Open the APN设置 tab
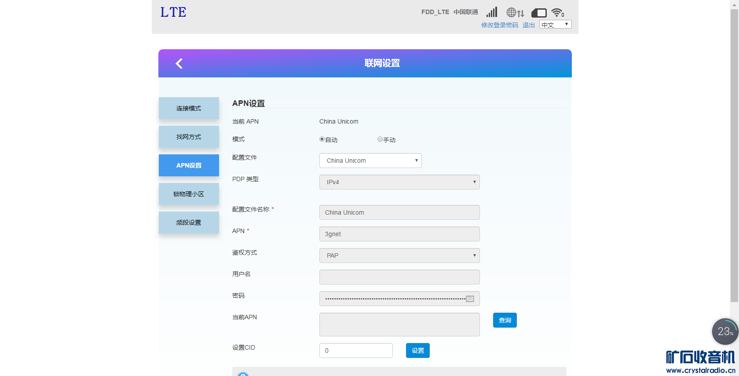The height and width of the screenshot is (376, 739). pyautogui.click(x=189, y=165)
